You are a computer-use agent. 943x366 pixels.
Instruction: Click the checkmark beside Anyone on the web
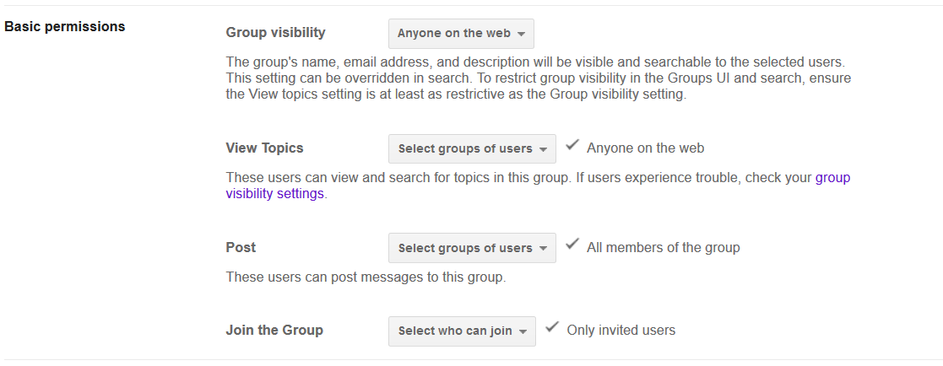[572, 146]
